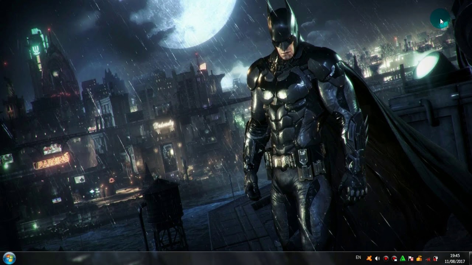Open the Windows Start menu

pyautogui.click(x=9, y=258)
